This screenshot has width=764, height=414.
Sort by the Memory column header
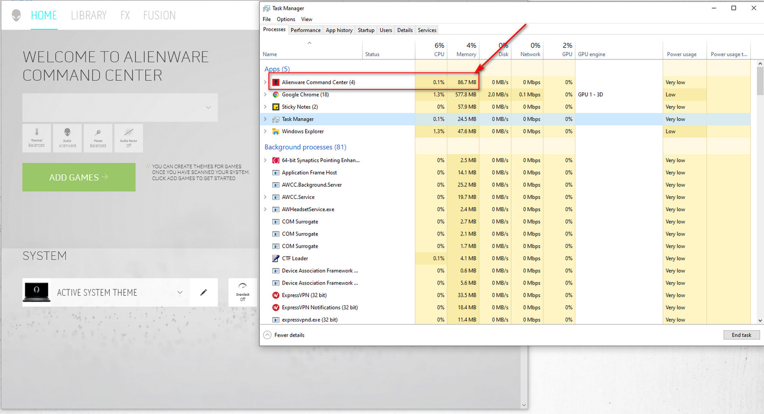click(x=463, y=50)
